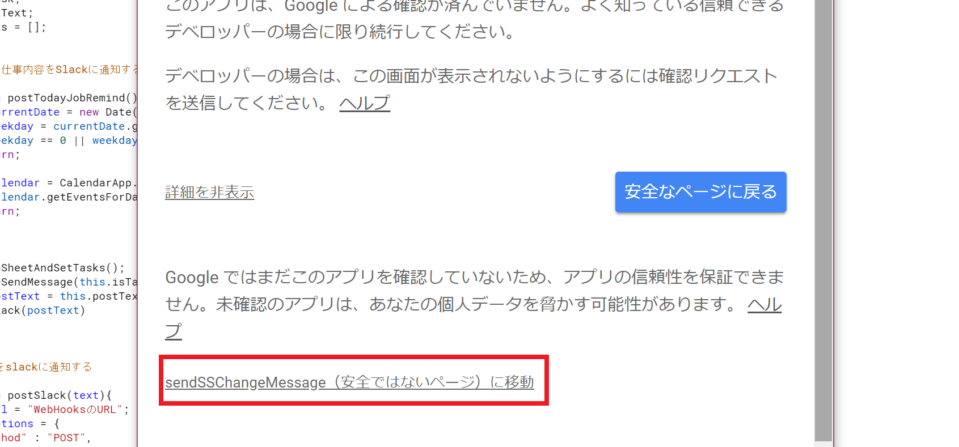959x447 pixels.
Task: Click the this.postTex assignment line
Action: (69, 296)
